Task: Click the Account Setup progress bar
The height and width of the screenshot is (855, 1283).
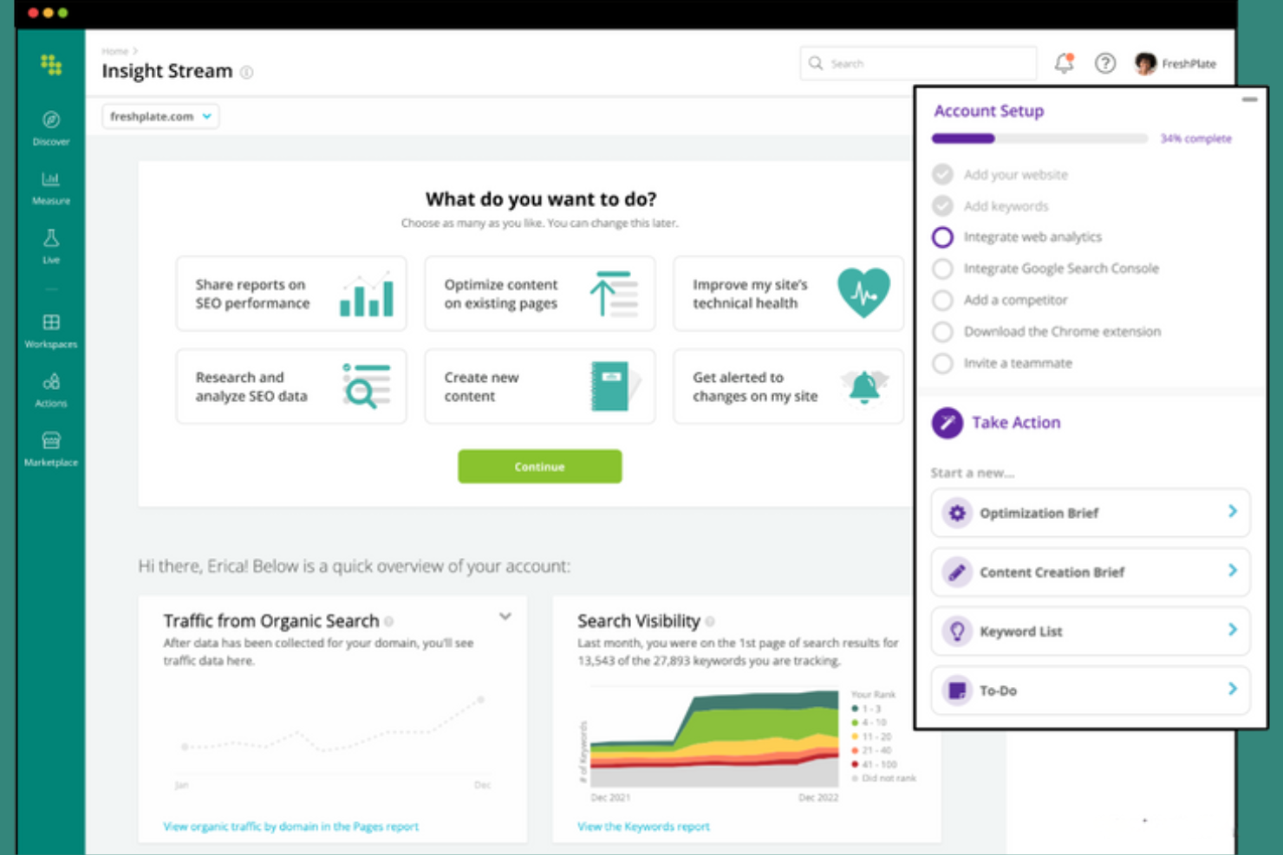Action: [1039, 138]
